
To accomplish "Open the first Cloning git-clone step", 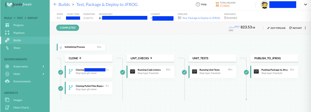I will (89, 72).
